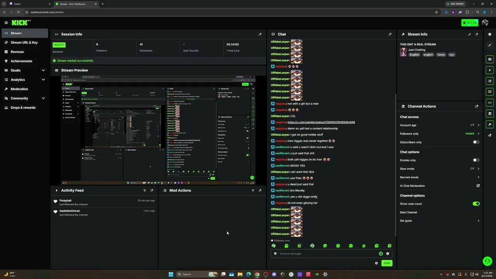Open the emoji picker in message box
This screenshot has height=279, width=496.
[x=387, y=254]
